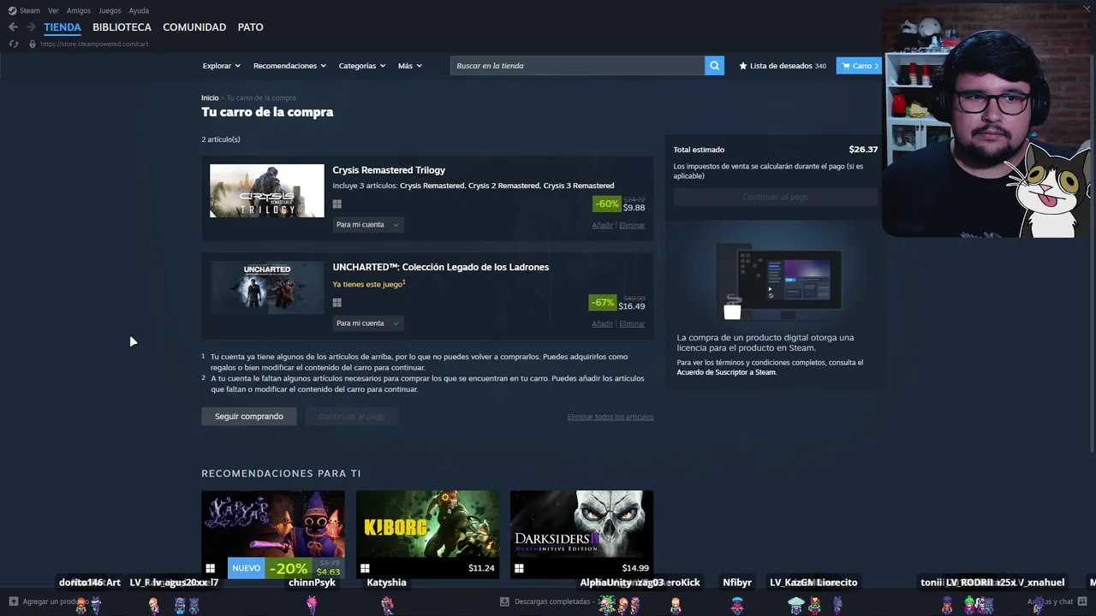Expand the Explorar dropdown
1096x616 pixels.
tap(221, 66)
